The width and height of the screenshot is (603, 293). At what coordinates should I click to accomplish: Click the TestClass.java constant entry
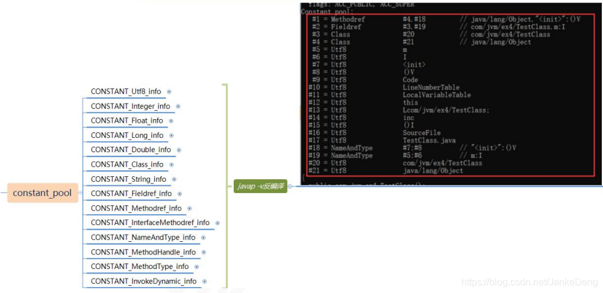tap(429, 141)
